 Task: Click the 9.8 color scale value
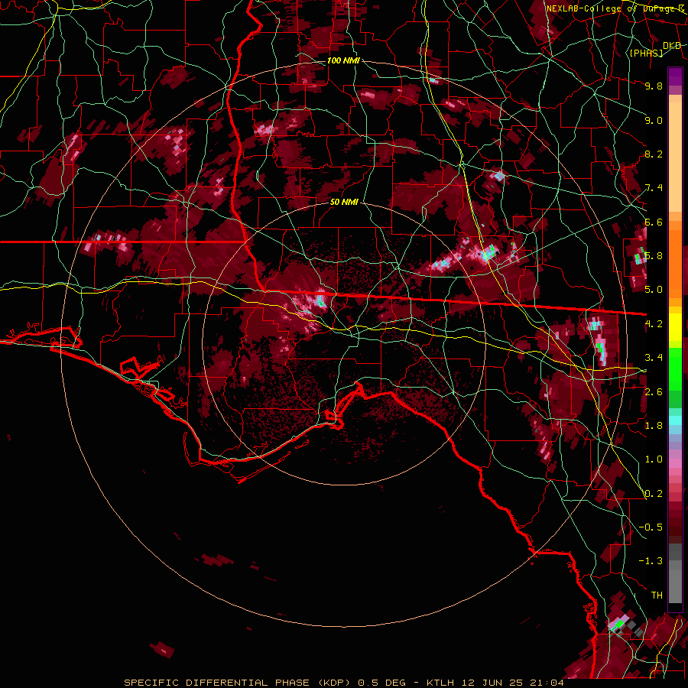[654, 86]
